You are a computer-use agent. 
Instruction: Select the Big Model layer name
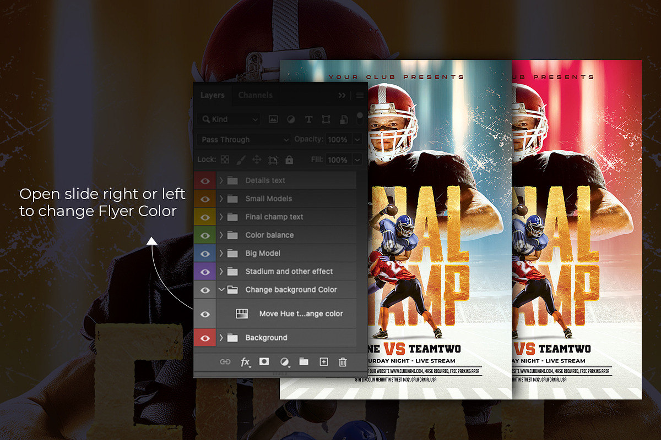pos(263,253)
